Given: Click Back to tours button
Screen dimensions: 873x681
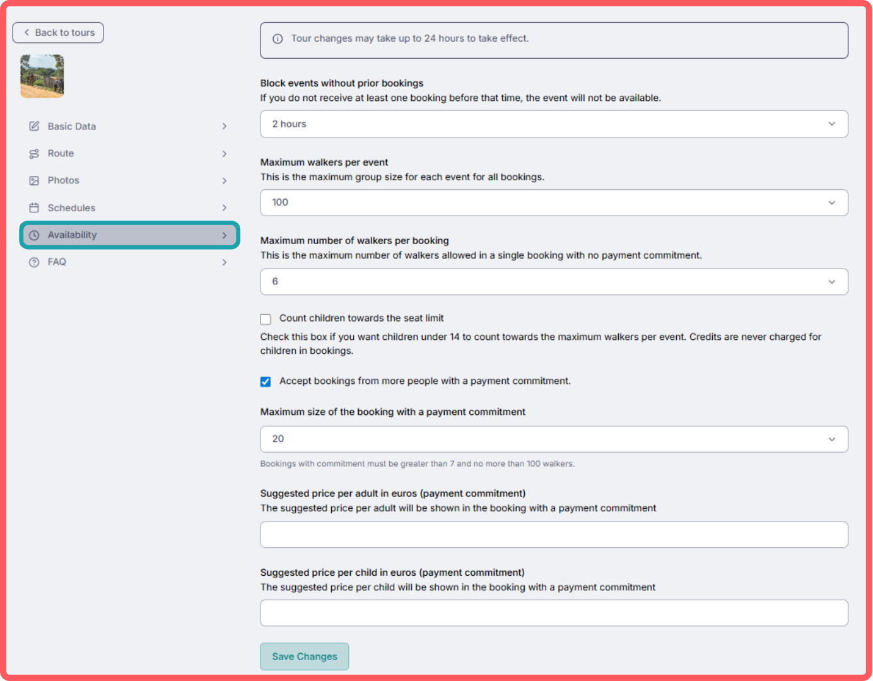Looking at the screenshot, I should tap(58, 33).
